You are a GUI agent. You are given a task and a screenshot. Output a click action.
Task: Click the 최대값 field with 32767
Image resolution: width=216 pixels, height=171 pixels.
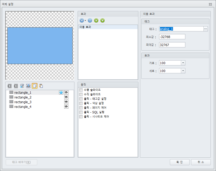tap(172, 45)
